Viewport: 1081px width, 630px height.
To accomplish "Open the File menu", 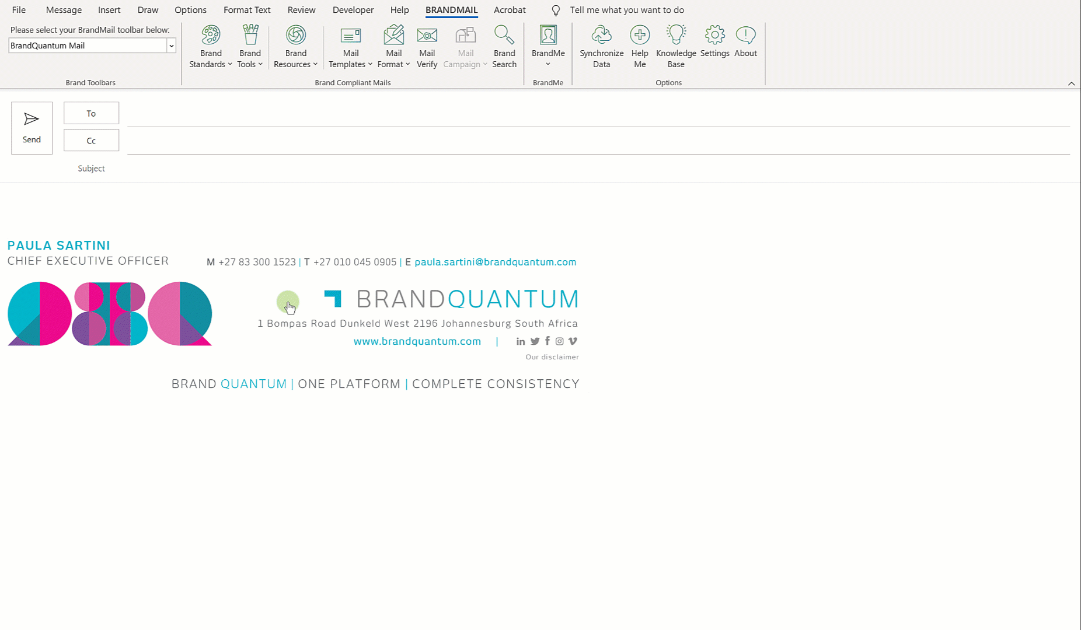I will coord(19,10).
